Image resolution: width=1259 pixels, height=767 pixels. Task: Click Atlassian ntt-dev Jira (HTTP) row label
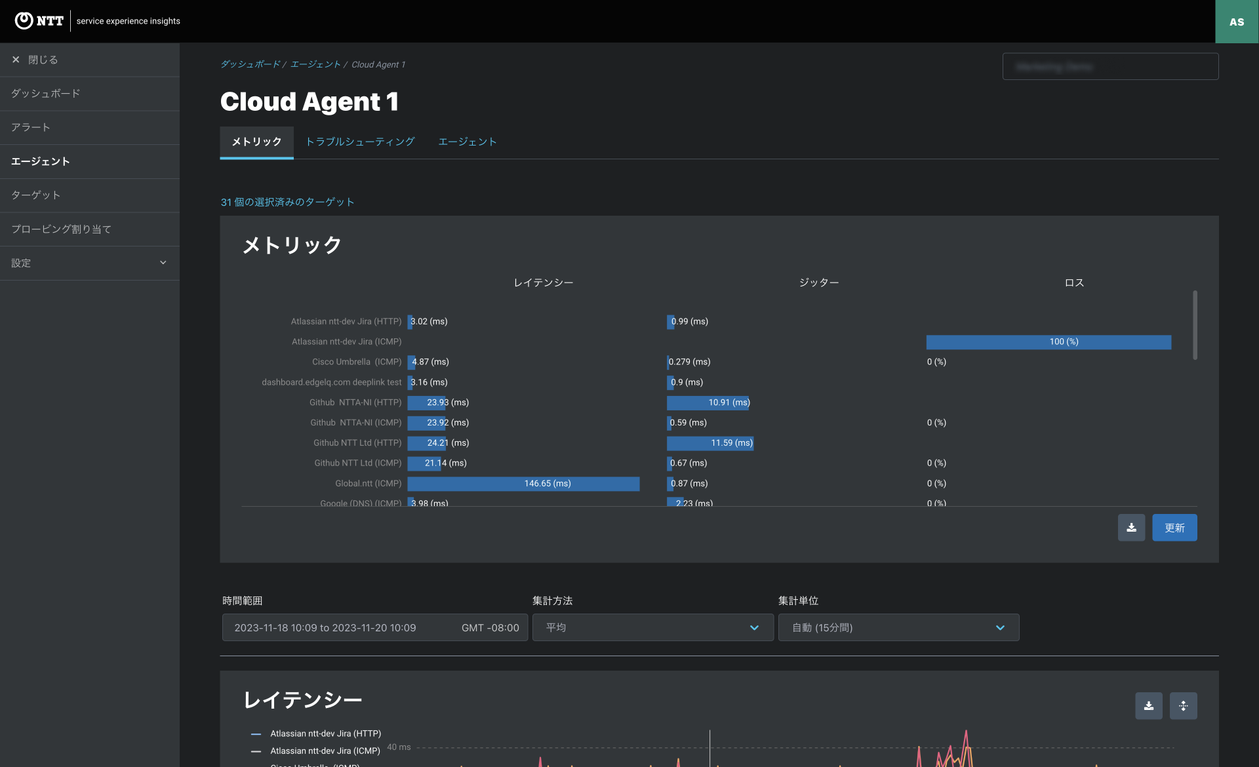pos(346,321)
